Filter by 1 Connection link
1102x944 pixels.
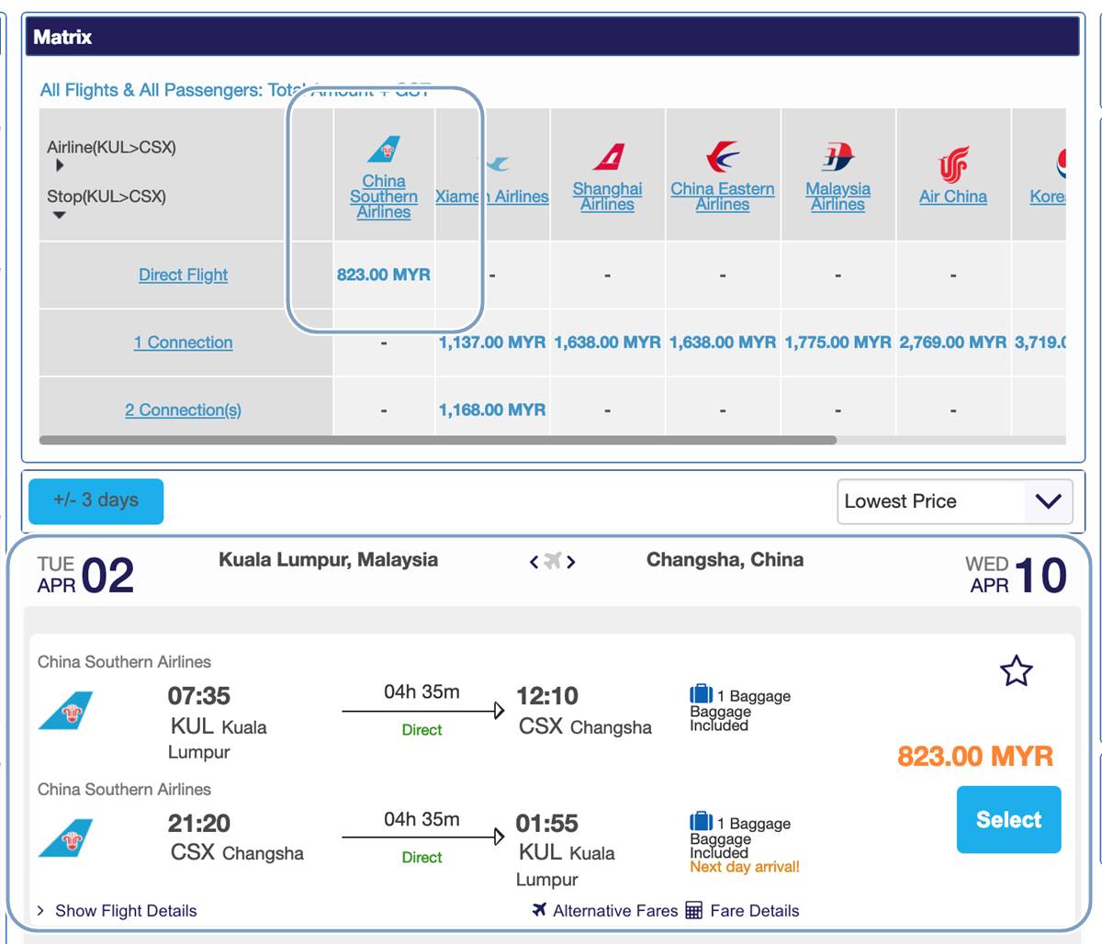183,343
